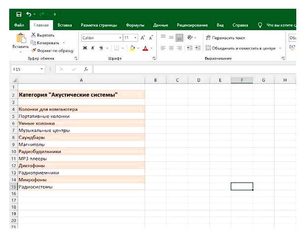Image resolution: width=305 pixels, height=238 pixels.
Task: Select cell Саундбары
Action: pyautogui.click(x=81, y=137)
